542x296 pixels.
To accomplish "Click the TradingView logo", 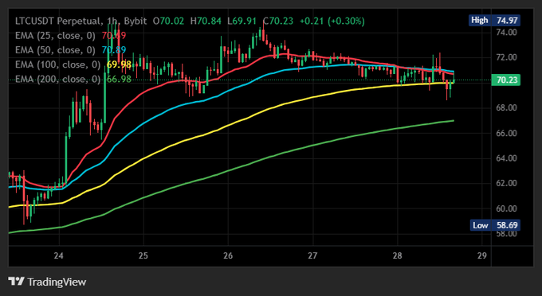I will [x=47, y=282].
